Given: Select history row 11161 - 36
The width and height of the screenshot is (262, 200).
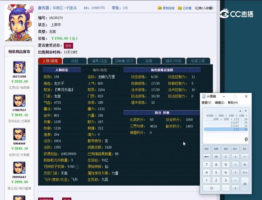Looking at the screenshot, I should (226, 126).
